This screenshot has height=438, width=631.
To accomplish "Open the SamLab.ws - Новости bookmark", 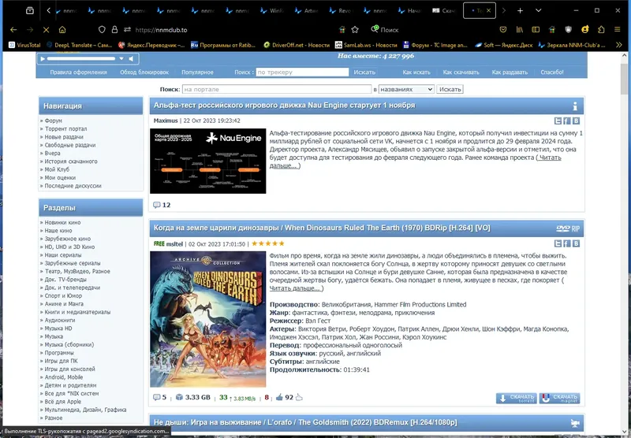I will click(366, 45).
